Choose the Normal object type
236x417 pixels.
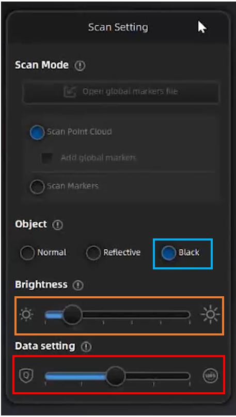[x=27, y=252]
